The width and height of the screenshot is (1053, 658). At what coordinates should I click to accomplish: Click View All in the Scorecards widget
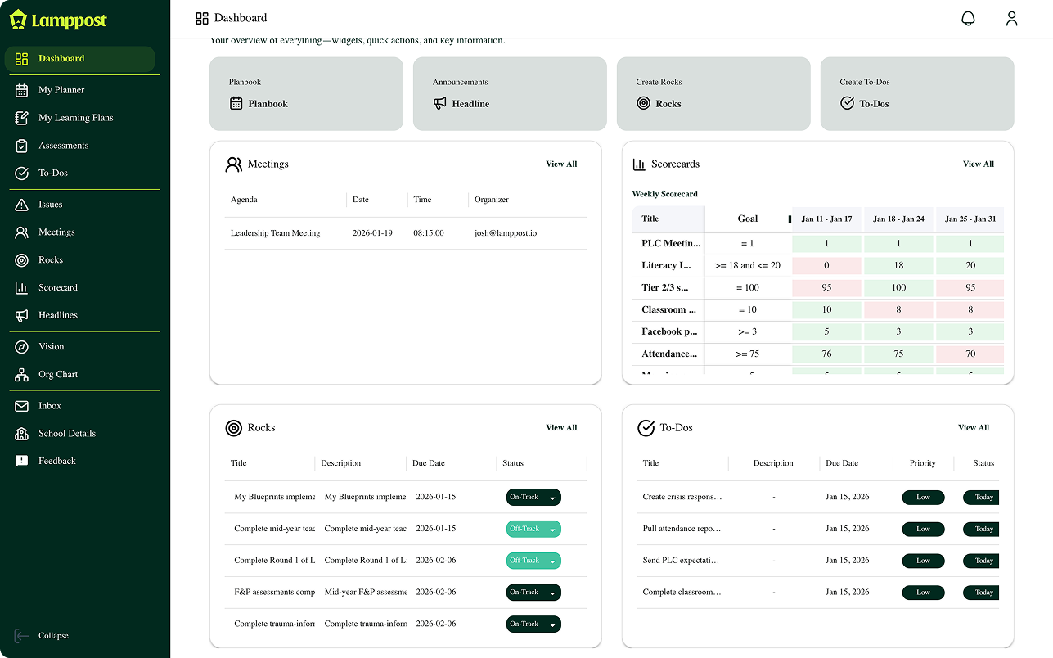979,164
